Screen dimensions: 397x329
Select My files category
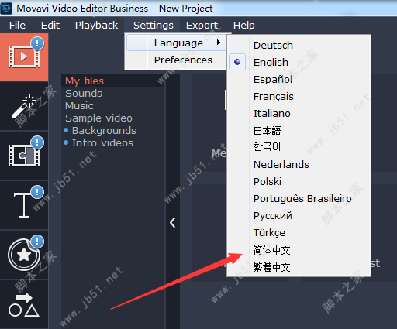pos(112,81)
